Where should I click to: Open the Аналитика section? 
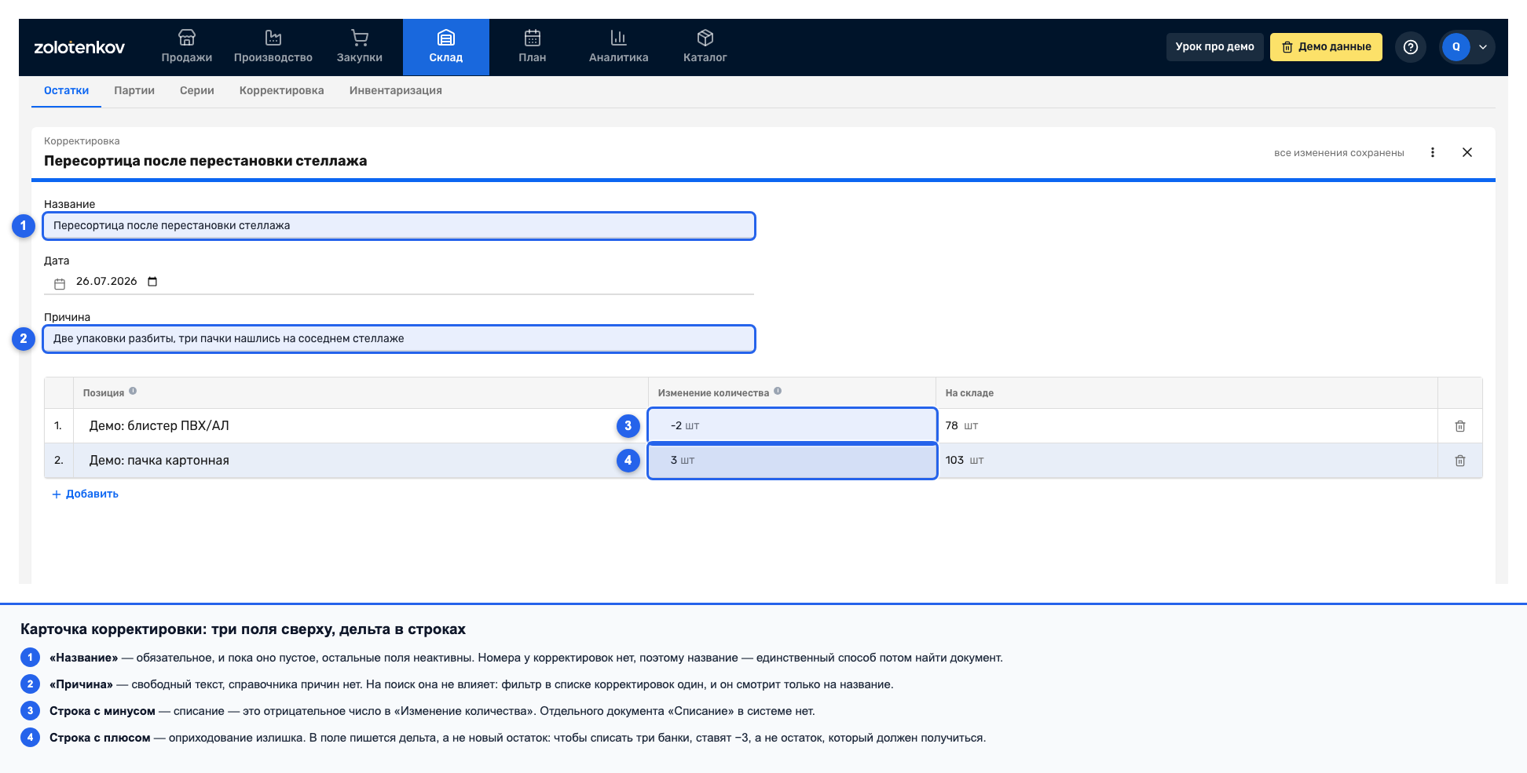(618, 47)
